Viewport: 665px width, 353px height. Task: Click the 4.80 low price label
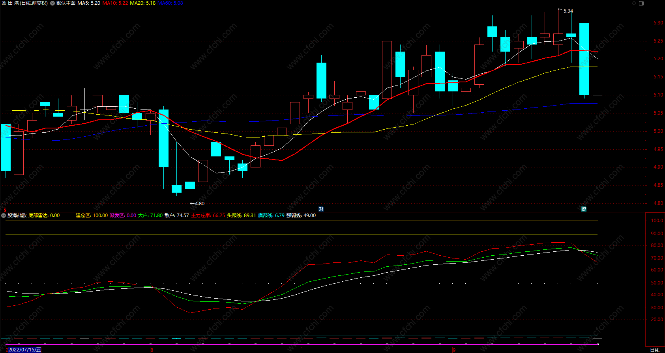tap(200, 204)
